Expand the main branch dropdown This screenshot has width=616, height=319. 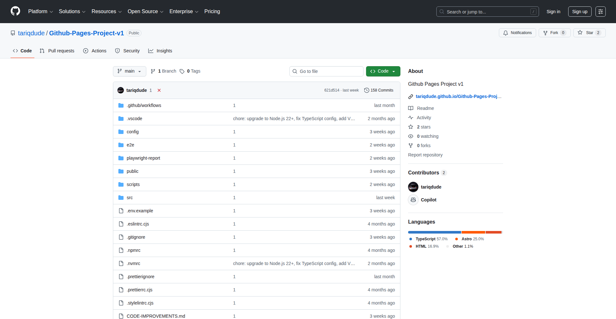(x=129, y=71)
